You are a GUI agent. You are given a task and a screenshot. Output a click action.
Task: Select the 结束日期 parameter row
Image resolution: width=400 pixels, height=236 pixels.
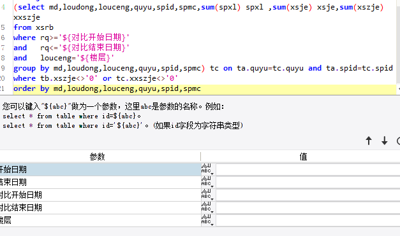pyautogui.click(x=100, y=183)
